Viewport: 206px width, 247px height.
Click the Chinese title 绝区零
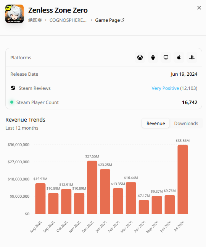point(35,20)
